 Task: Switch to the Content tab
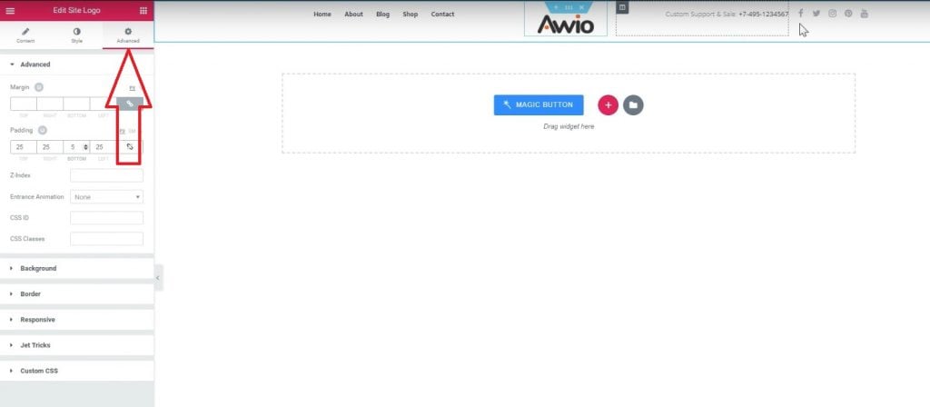25,35
